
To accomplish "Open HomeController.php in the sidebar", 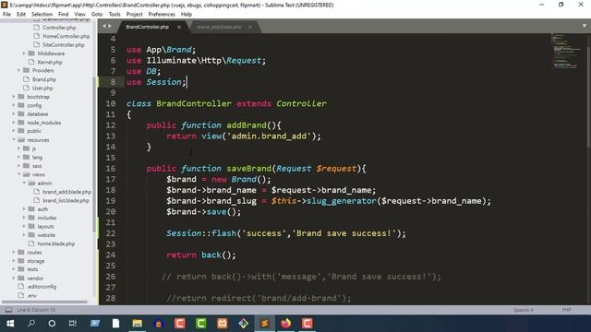I will point(66,36).
